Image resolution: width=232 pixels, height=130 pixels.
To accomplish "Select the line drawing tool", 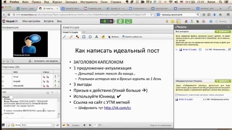I will tap(65, 37).
